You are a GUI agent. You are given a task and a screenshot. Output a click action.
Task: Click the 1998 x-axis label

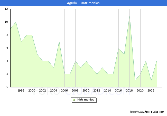point(21,90)
